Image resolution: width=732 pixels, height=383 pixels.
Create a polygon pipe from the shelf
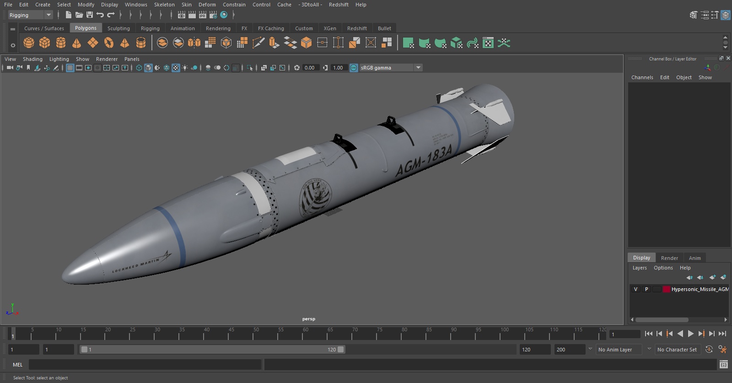(x=141, y=43)
